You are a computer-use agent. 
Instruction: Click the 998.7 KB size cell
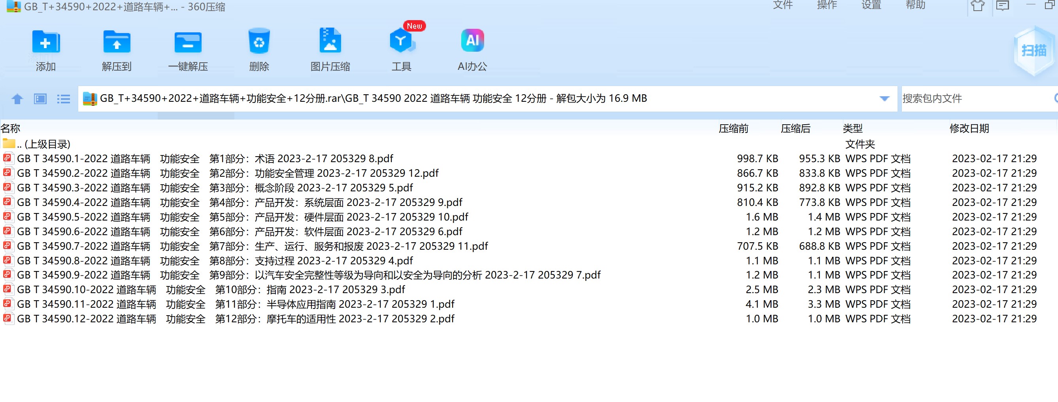point(757,159)
